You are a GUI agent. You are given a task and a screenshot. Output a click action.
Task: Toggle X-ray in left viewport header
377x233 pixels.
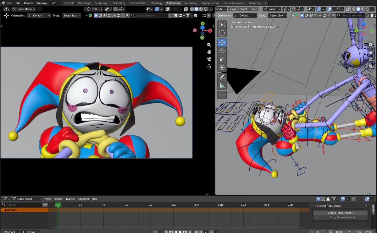pos(186,9)
